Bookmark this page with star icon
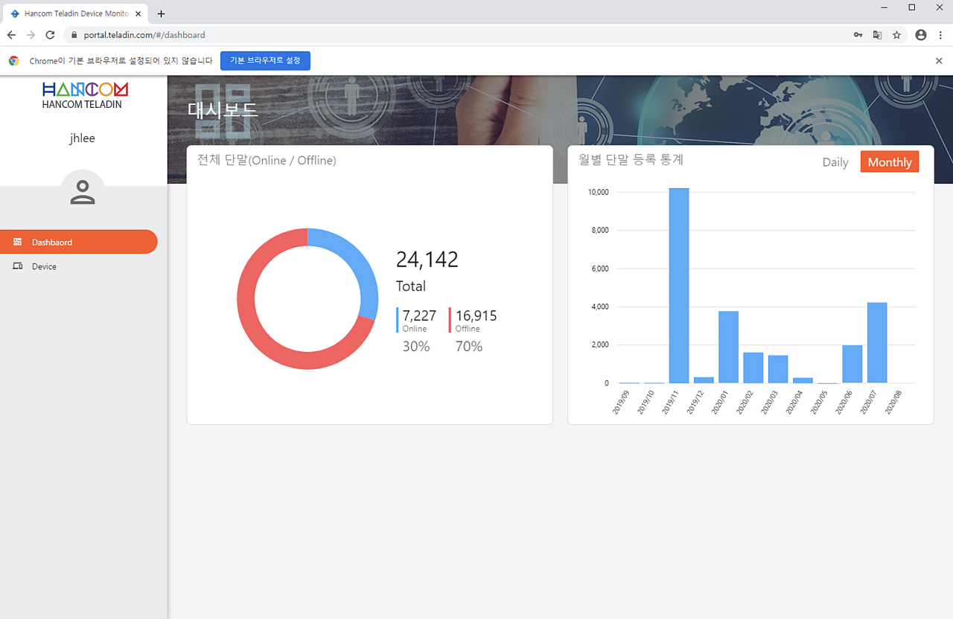 pyautogui.click(x=897, y=35)
